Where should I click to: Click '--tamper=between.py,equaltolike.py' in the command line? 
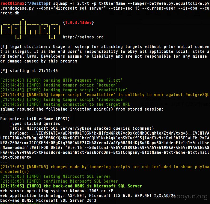(169, 3)
